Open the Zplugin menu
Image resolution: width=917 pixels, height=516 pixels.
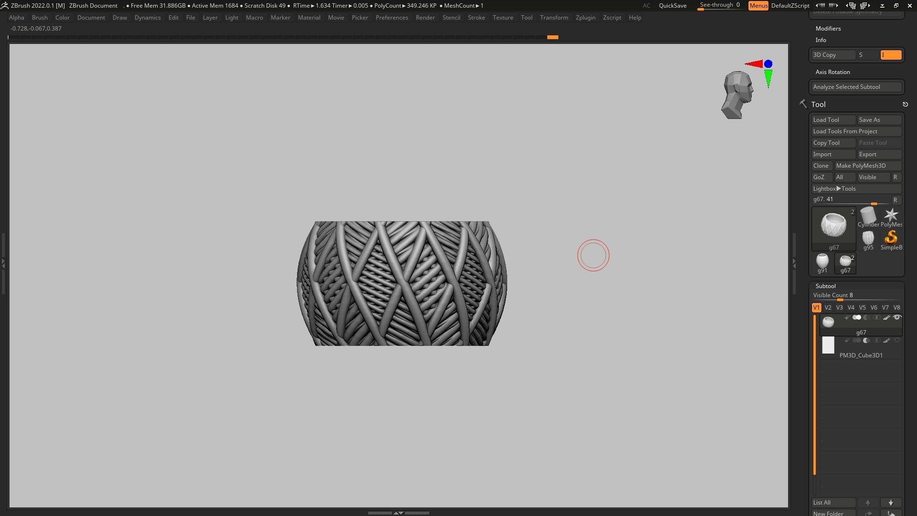[585, 18]
